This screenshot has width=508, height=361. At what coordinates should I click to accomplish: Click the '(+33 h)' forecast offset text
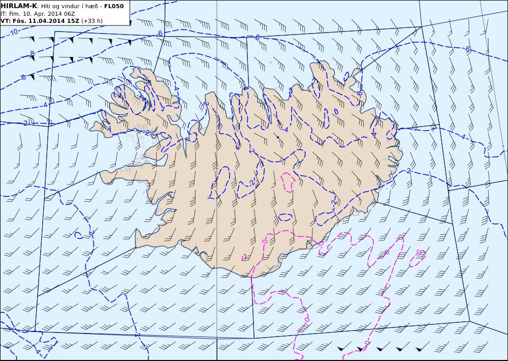(91, 21)
